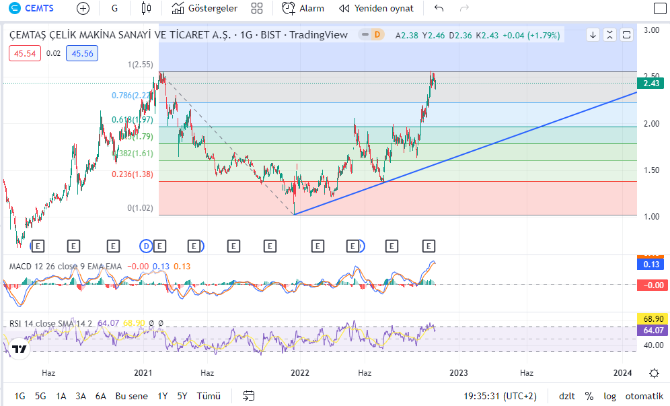Select the 5G time range
This screenshot has width=670, height=406.
click(x=40, y=396)
